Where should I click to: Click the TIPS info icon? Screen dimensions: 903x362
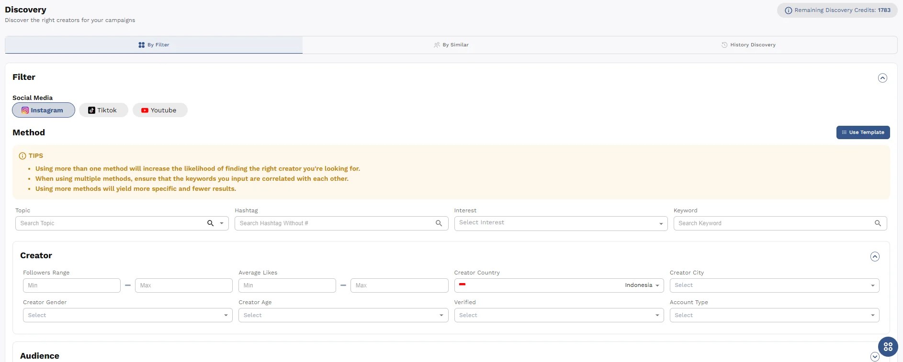click(22, 156)
